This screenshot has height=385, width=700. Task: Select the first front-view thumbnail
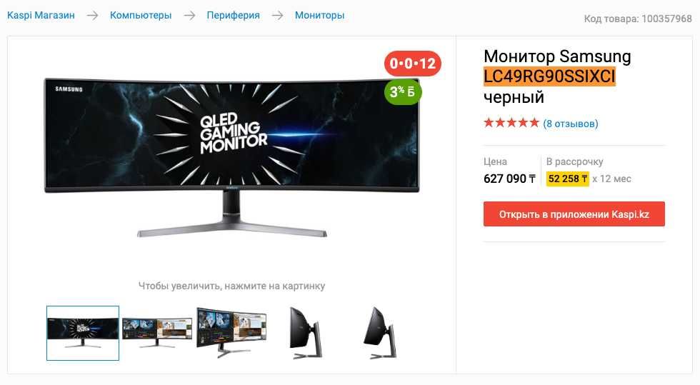[83, 333]
